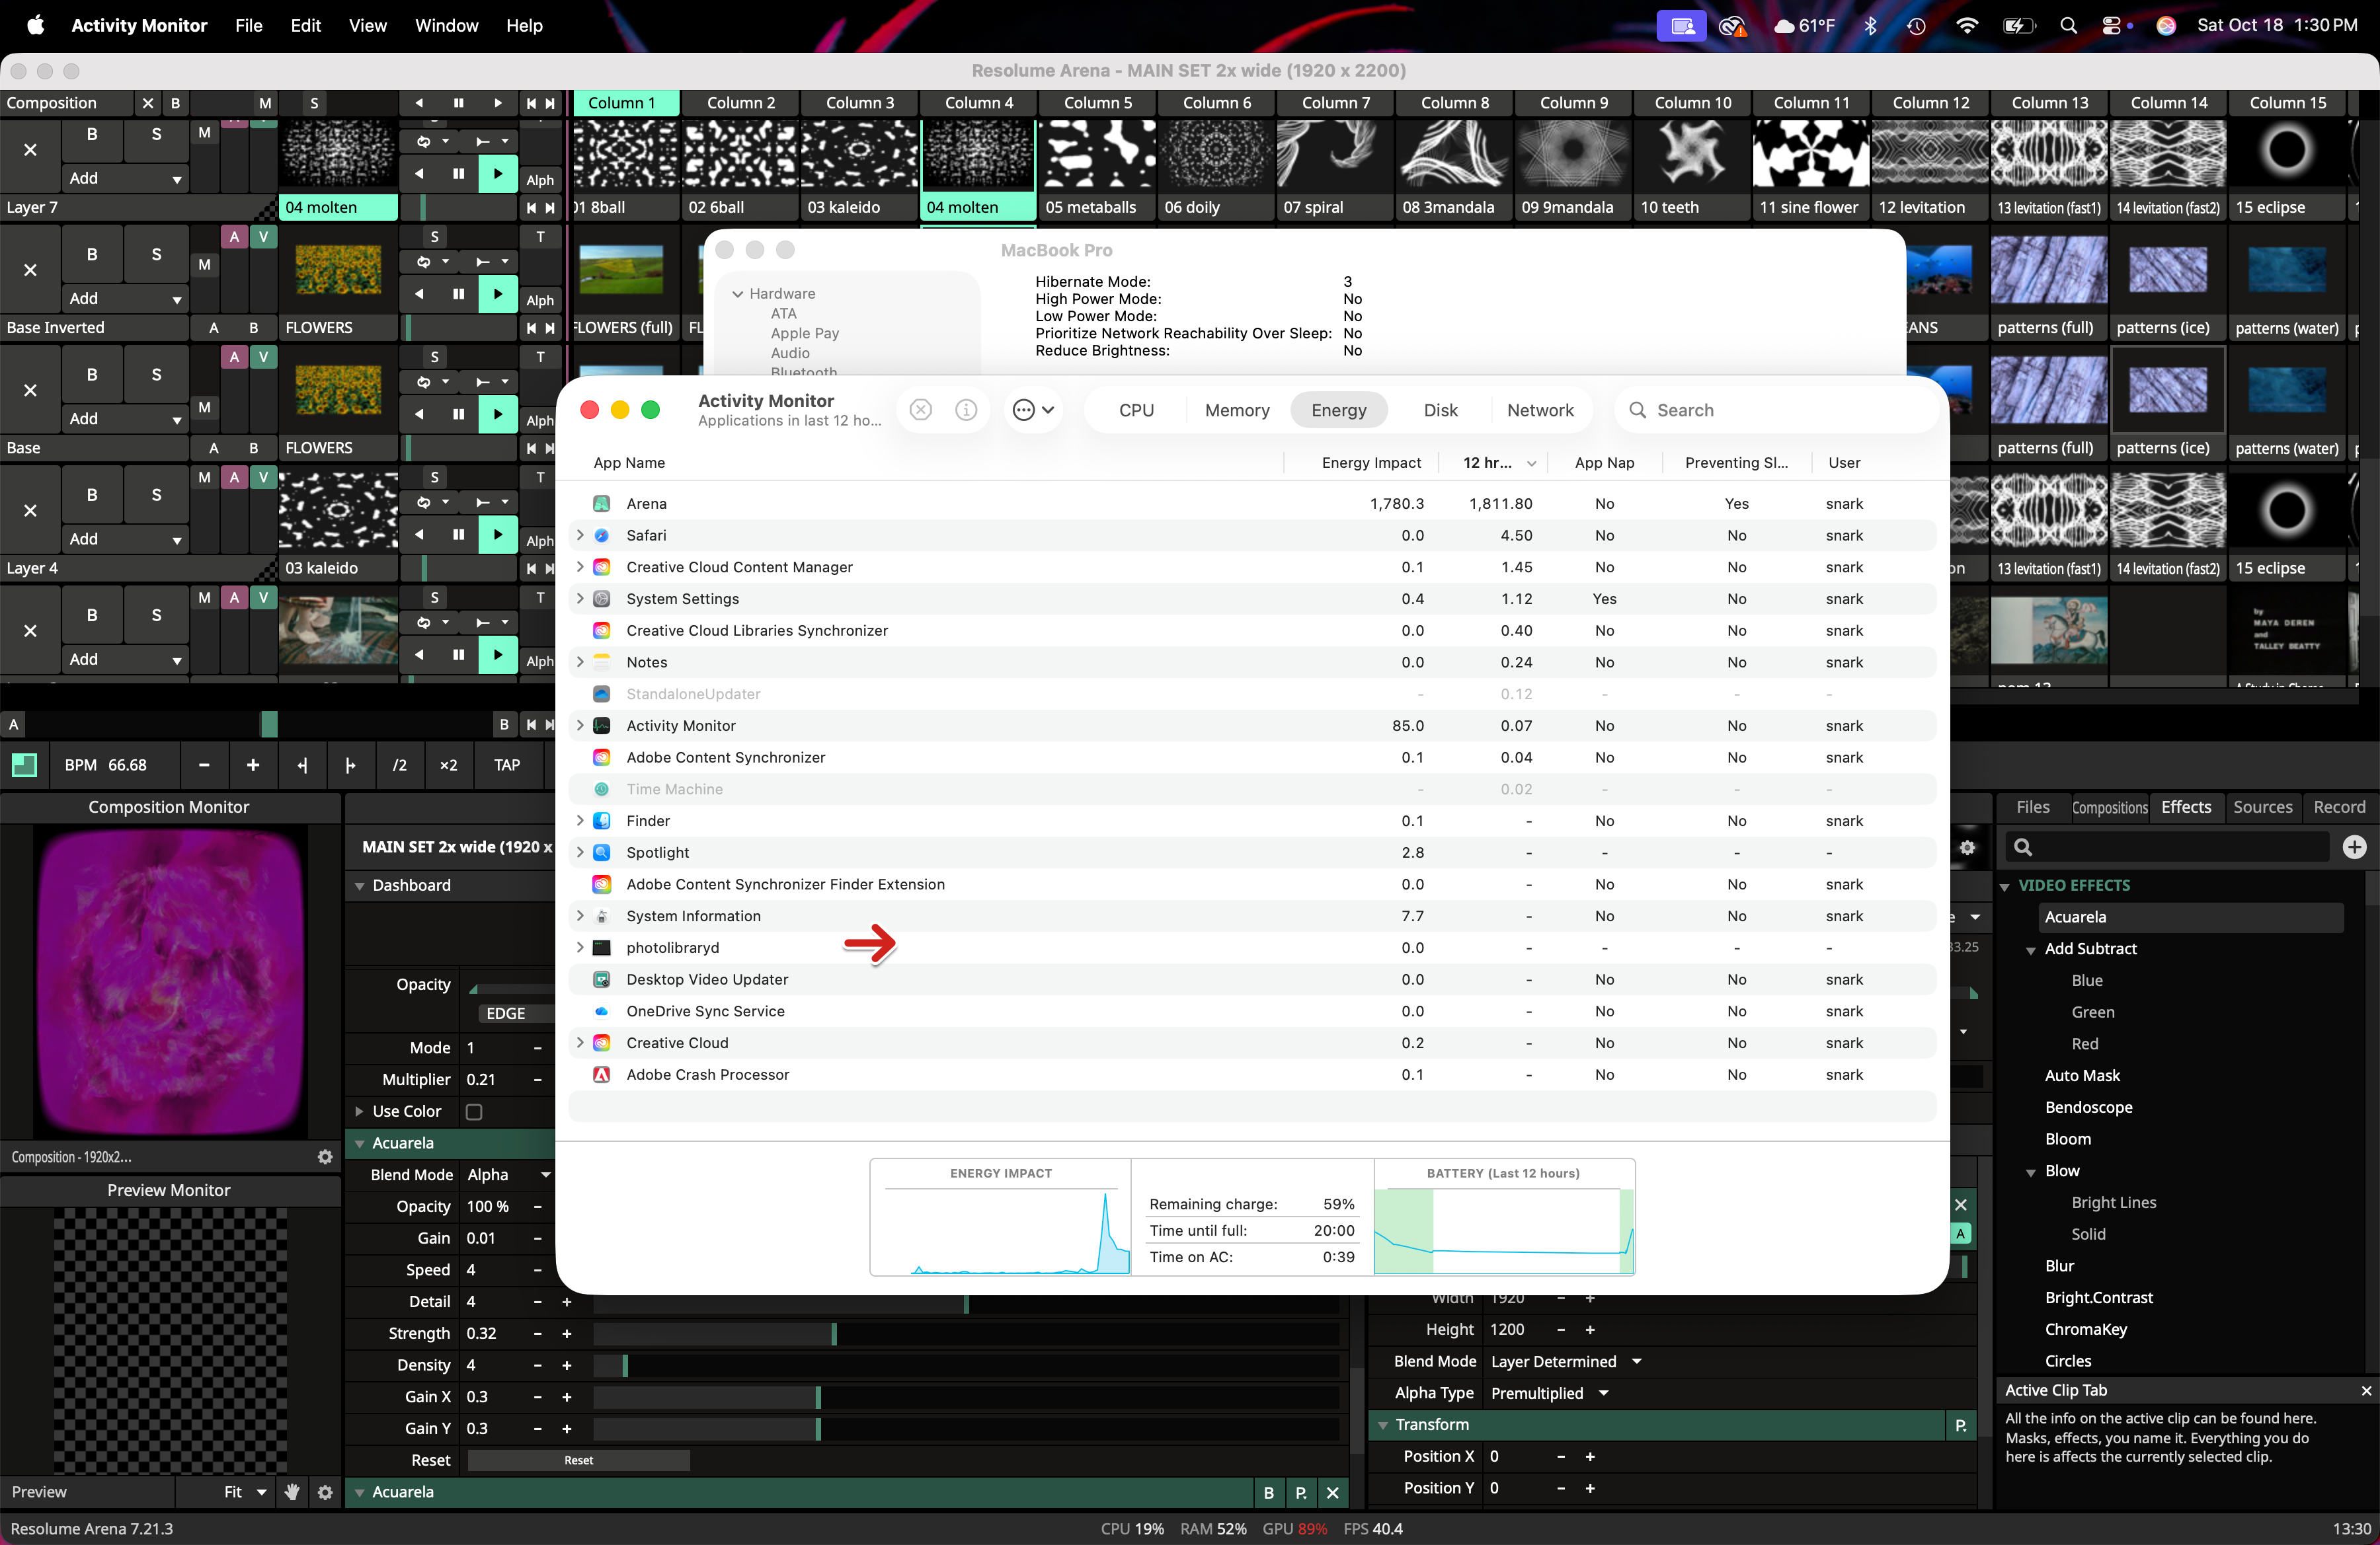
Task: Click the plus icon beside effects search
Action: (2354, 847)
